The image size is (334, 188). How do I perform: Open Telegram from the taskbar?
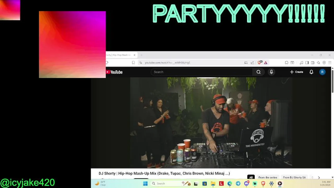click(238, 184)
